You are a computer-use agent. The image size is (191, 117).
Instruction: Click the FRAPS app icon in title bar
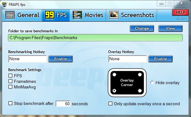tap(4, 5)
